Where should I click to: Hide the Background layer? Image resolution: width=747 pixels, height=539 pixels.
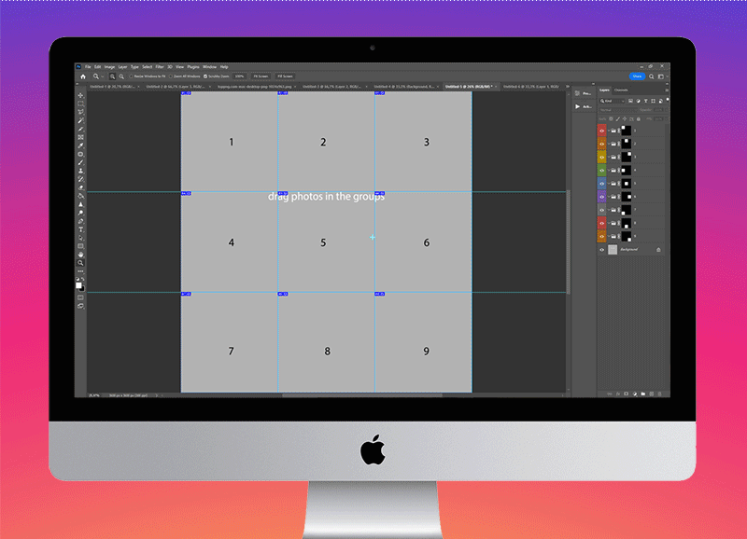point(601,250)
